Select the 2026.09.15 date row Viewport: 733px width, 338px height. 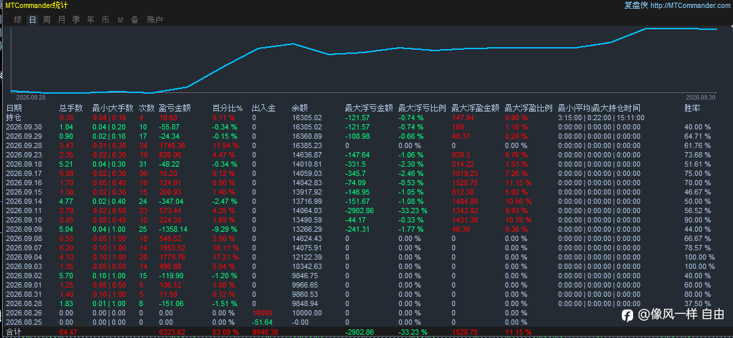24,192
